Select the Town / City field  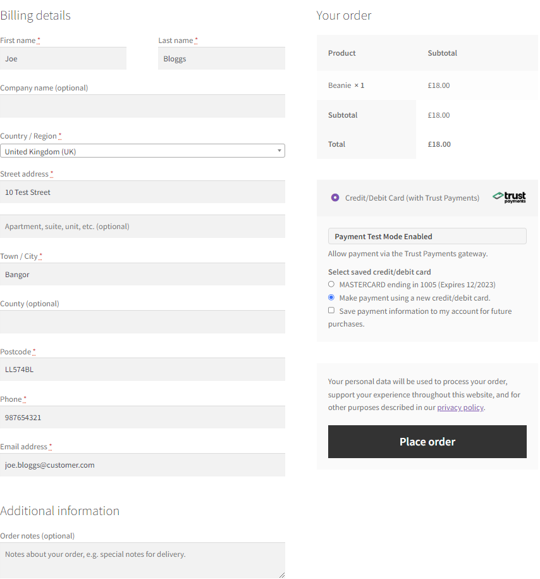(142, 275)
